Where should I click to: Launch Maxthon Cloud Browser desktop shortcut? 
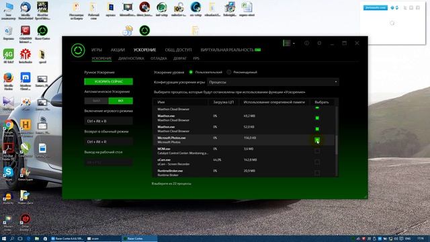pyautogui.click(x=26, y=81)
